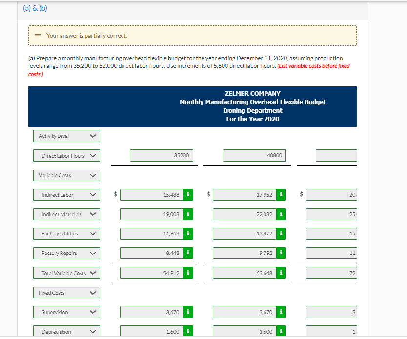
Task: Click the ZELMER COMPANY header title
Action: 253,93
